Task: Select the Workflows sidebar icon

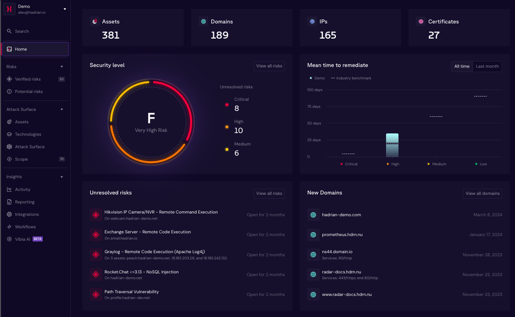Action: tap(9, 227)
